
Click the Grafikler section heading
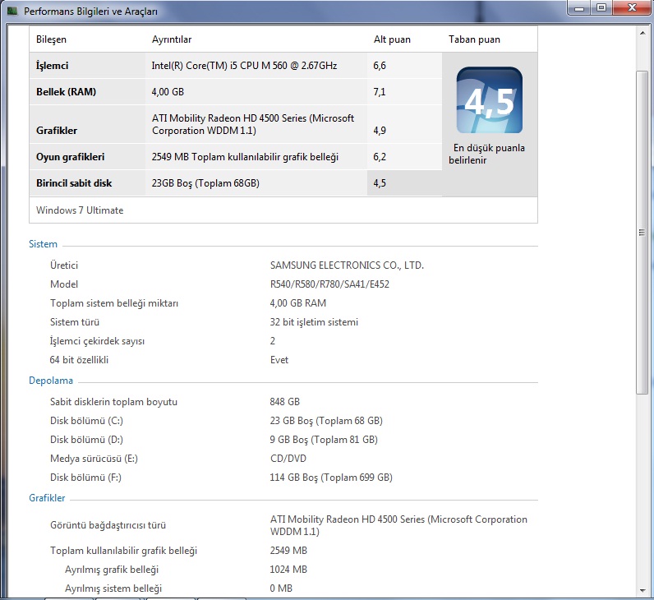(47, 498)
